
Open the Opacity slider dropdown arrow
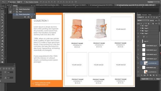pyautogui.click(x=159, y=20)
